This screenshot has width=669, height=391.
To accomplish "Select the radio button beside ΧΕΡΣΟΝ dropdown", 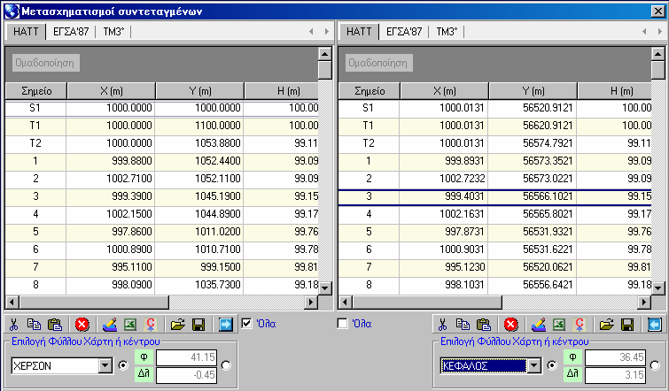I will [123, 365].
